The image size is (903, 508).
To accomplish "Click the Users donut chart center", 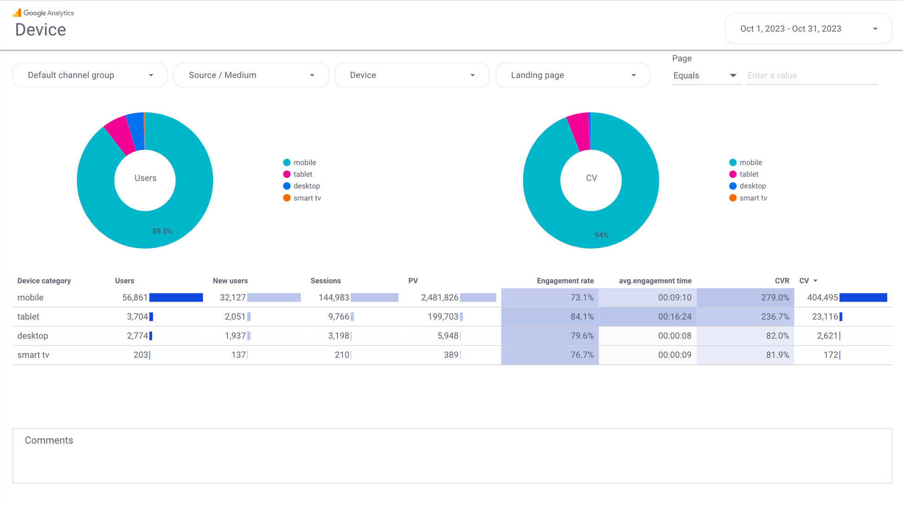I will [x=145, y=179].
